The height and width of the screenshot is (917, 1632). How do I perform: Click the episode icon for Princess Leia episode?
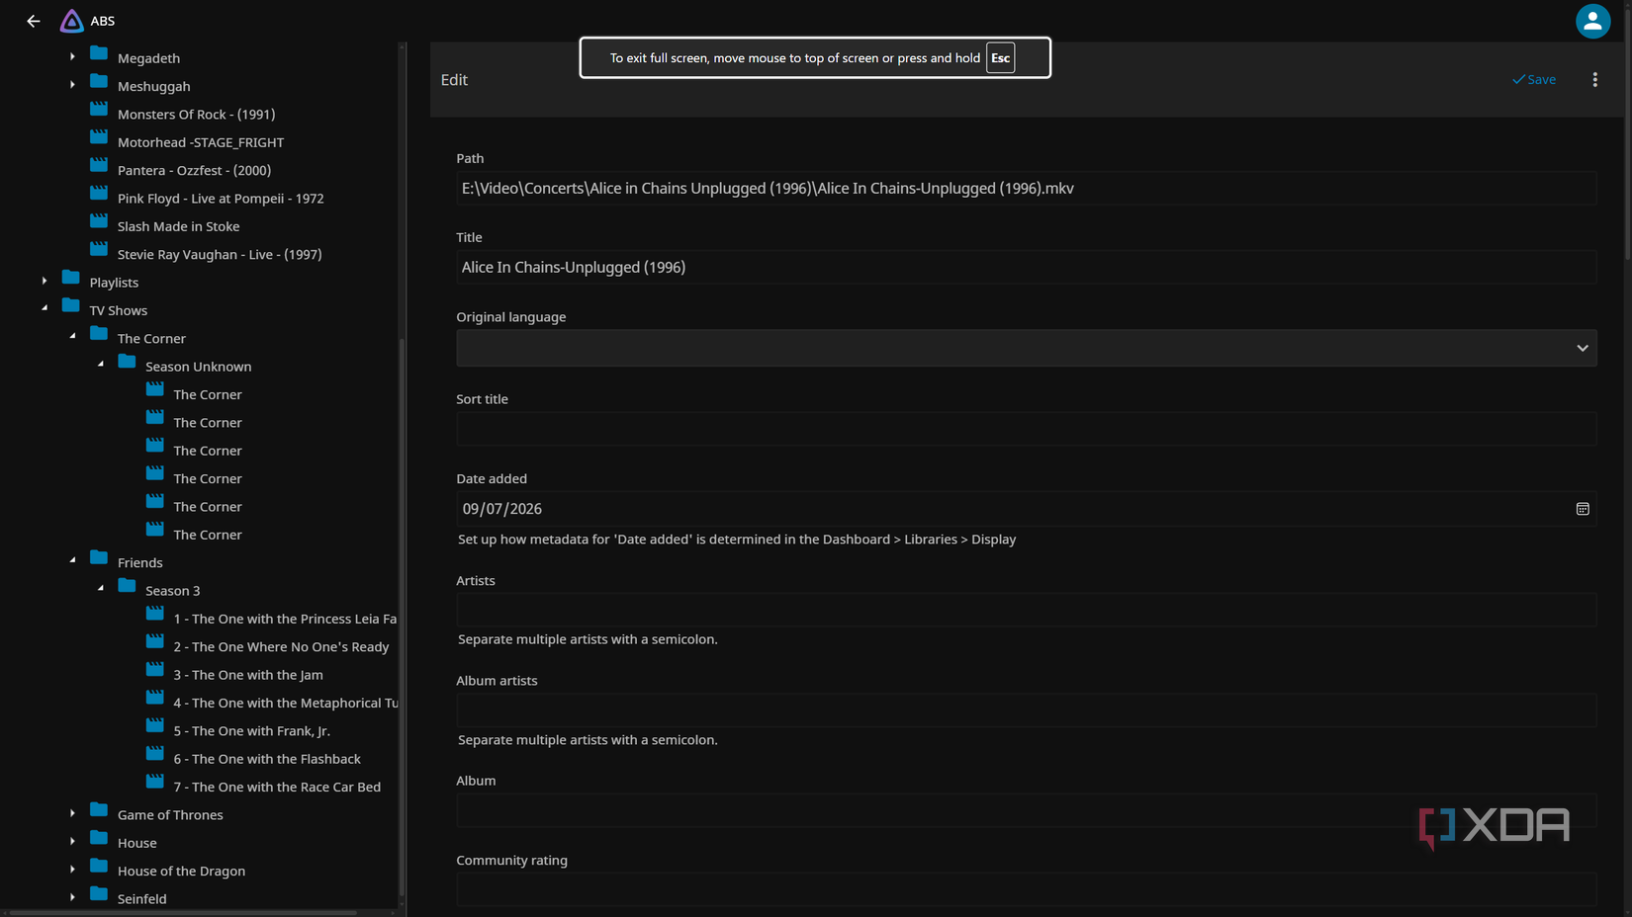pyautogui.click(x=155, y=614)
